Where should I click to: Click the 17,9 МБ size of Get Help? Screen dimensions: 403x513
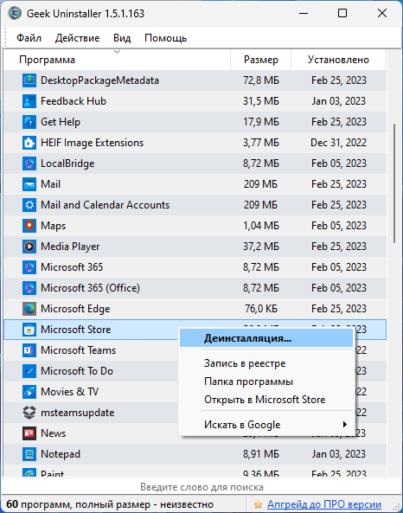(260, 122)
